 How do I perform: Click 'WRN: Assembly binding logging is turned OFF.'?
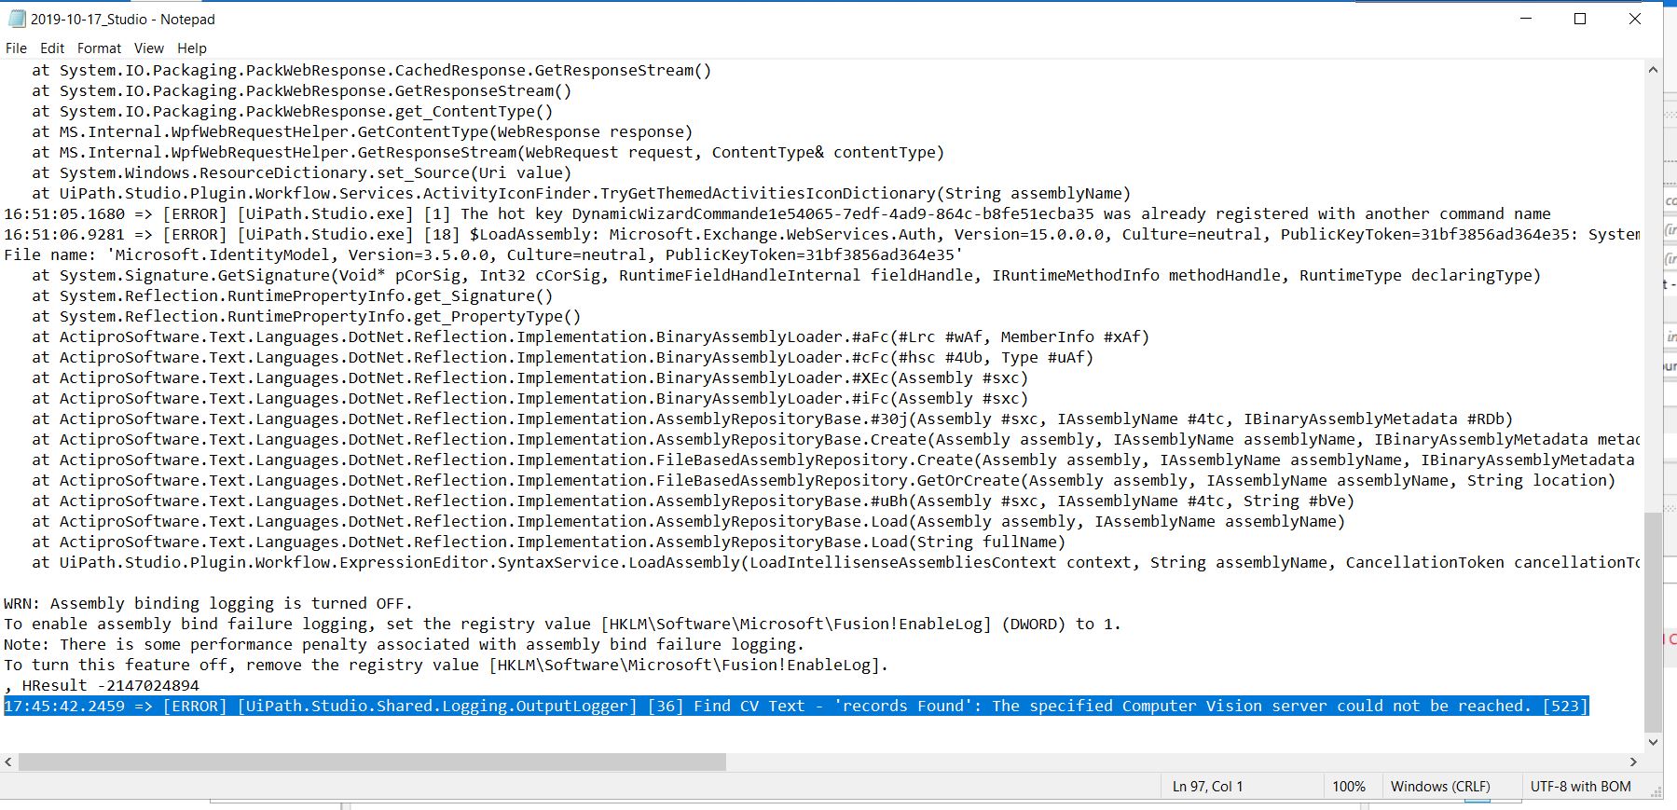208,604
